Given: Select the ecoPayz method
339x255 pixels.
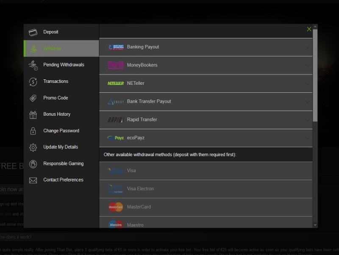Looking at the screenshot, I should [206, 138].
